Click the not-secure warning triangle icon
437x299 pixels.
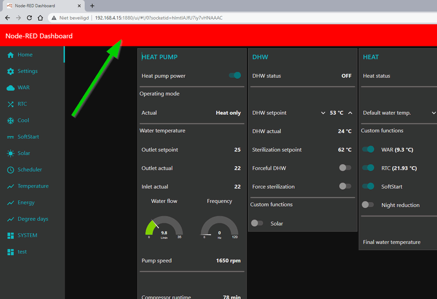[x=54, y=18]
